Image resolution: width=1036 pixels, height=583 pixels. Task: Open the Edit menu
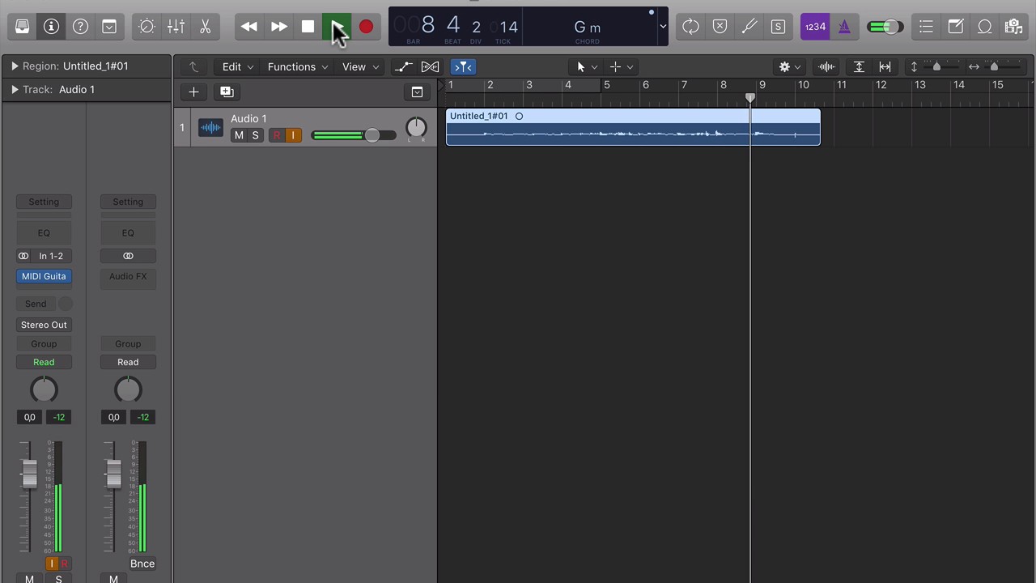[238, 66]
